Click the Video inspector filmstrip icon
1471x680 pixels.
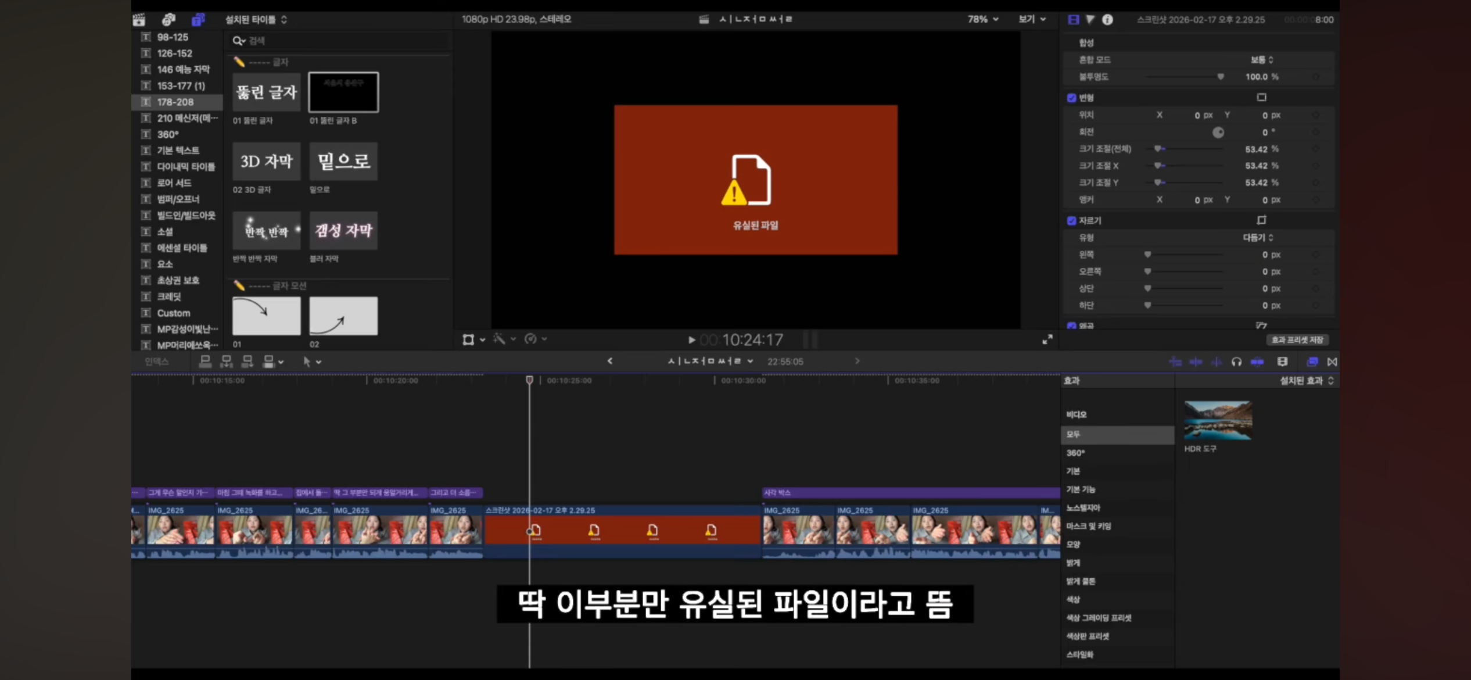[x=1073, y=20]
